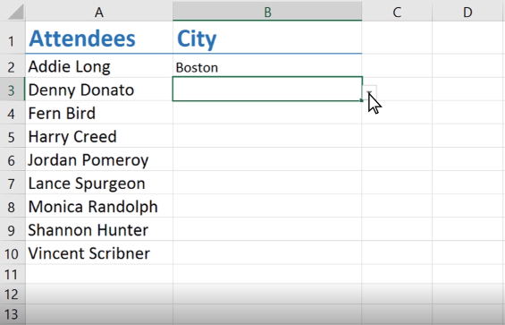Image resolution: width=505 pixels, height=325 pixels.
Task: Select row 11 header
Action: (x=13, y=274)
